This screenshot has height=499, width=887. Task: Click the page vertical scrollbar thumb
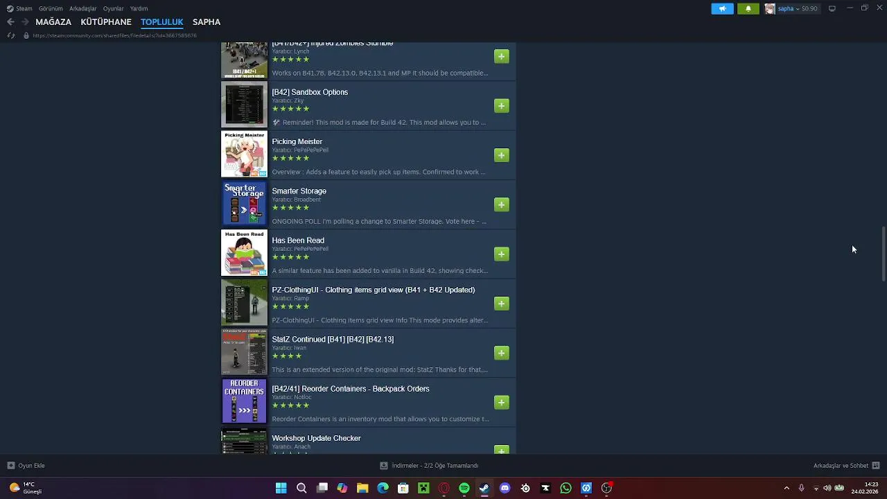pos(884,253)
